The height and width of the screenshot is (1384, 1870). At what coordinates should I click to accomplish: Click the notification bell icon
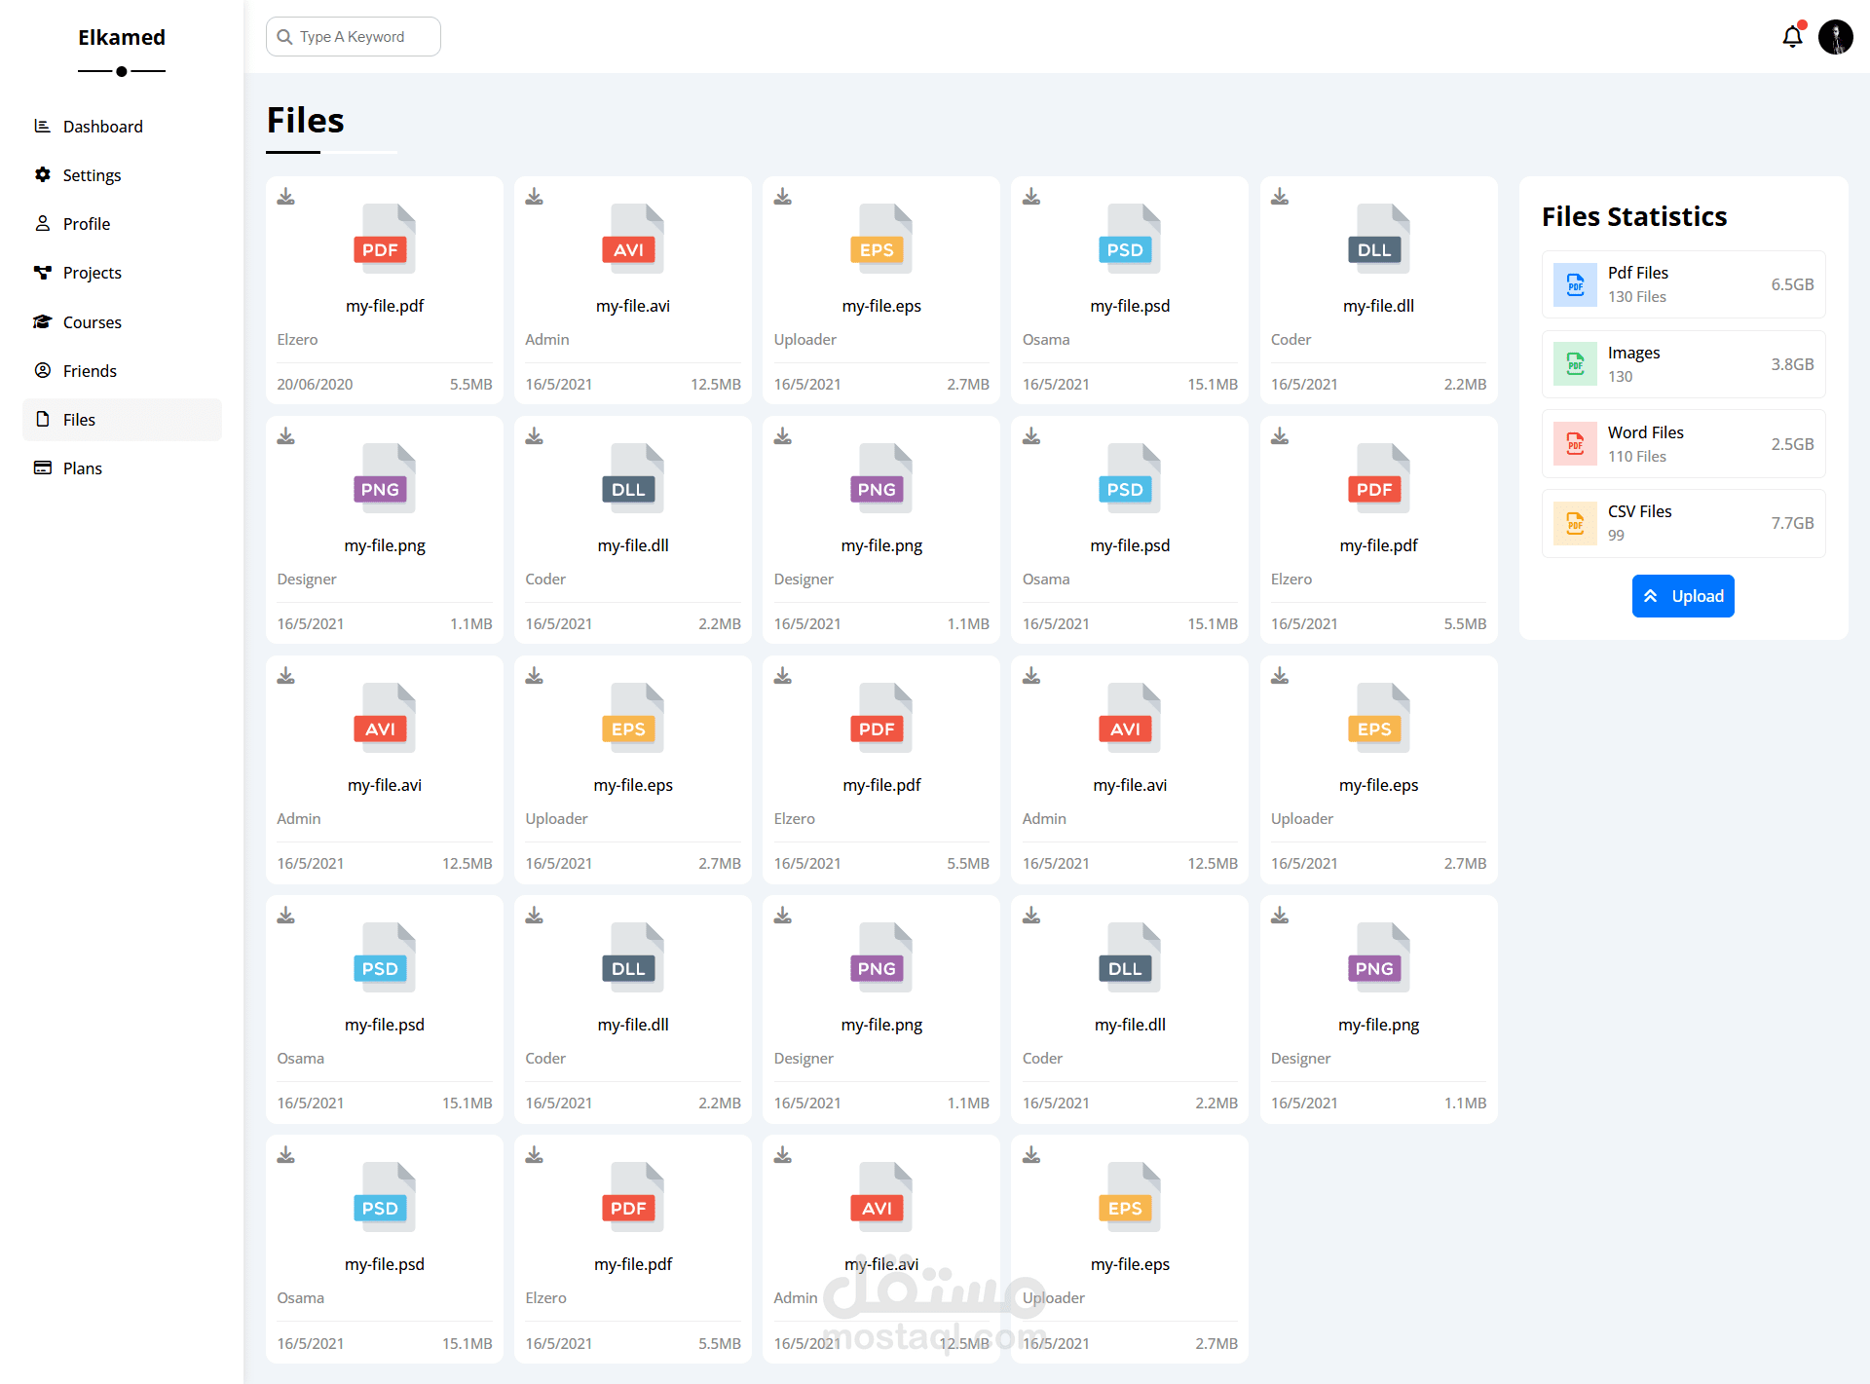click(x=1792, y=37)
